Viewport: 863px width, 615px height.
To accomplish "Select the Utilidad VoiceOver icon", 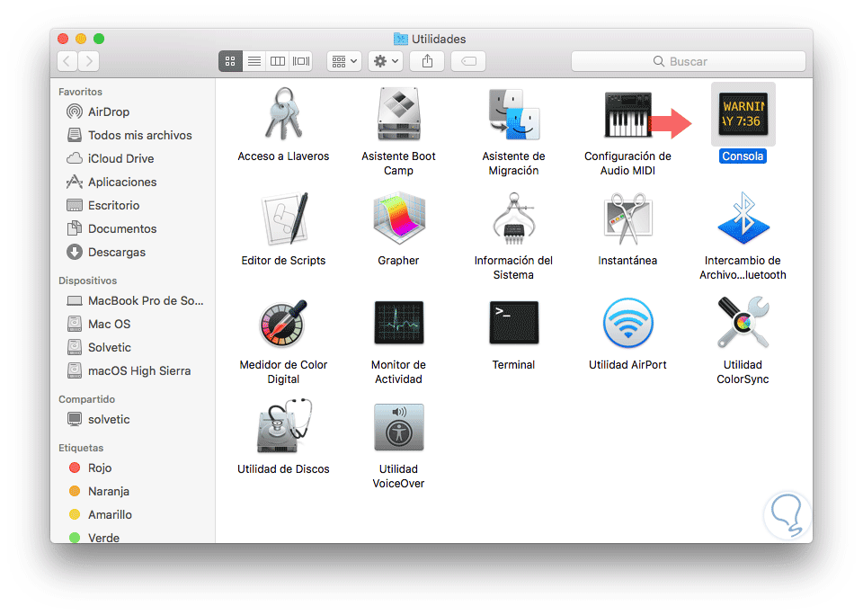I will tap(398, 427).
